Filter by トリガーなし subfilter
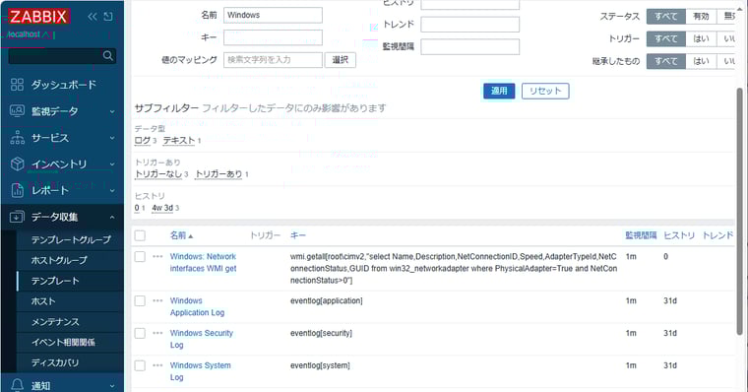The image size is (748, 392). tap(158, 174)
